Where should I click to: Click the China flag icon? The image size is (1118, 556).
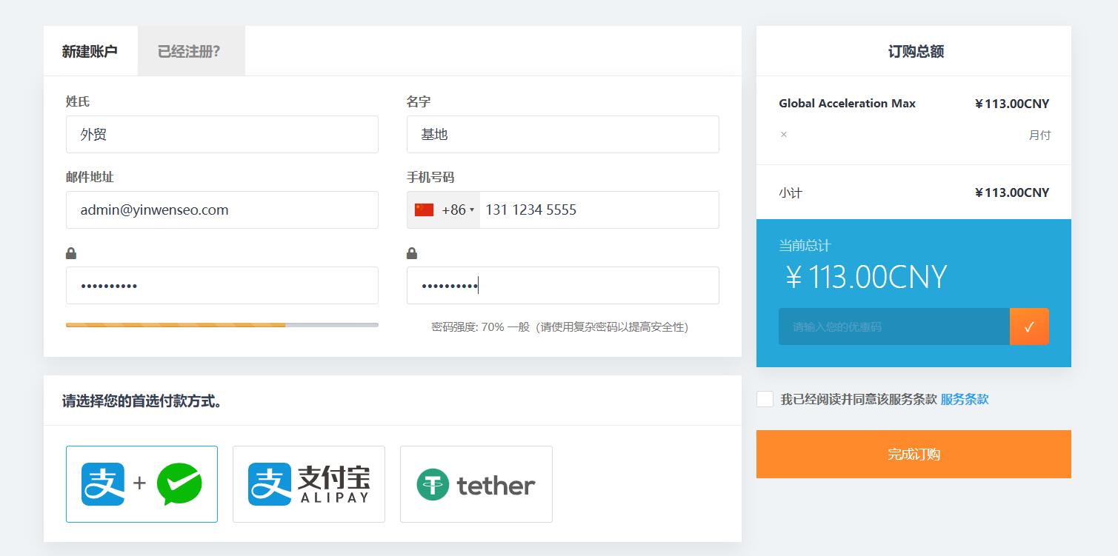[x=424, y=210]
